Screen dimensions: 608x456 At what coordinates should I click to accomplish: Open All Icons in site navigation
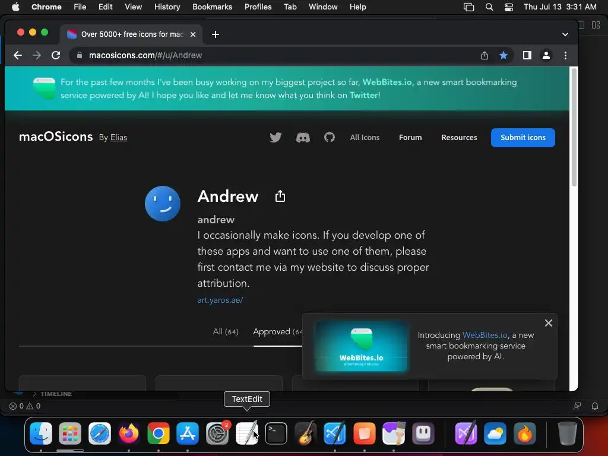(365, 137)
